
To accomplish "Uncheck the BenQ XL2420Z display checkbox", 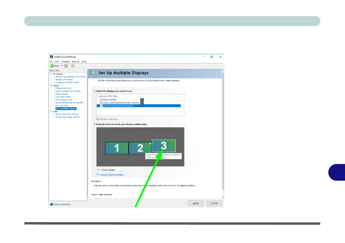I will 101,100.
